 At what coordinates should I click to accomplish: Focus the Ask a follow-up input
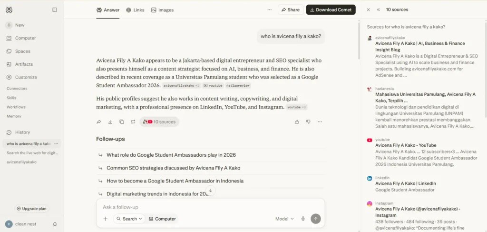pos(211,207)
